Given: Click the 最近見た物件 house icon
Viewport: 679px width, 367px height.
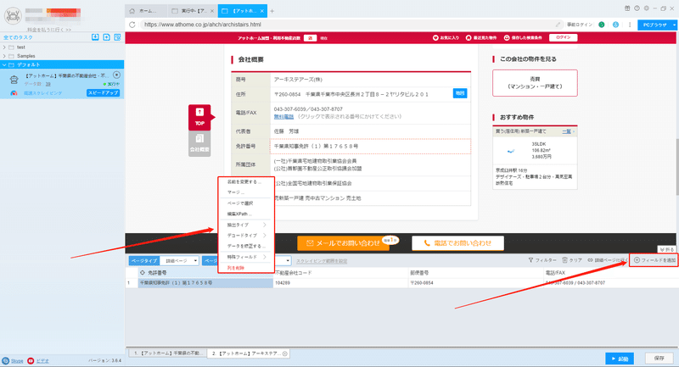Looking at the screenshot, I should click(469, 38).
